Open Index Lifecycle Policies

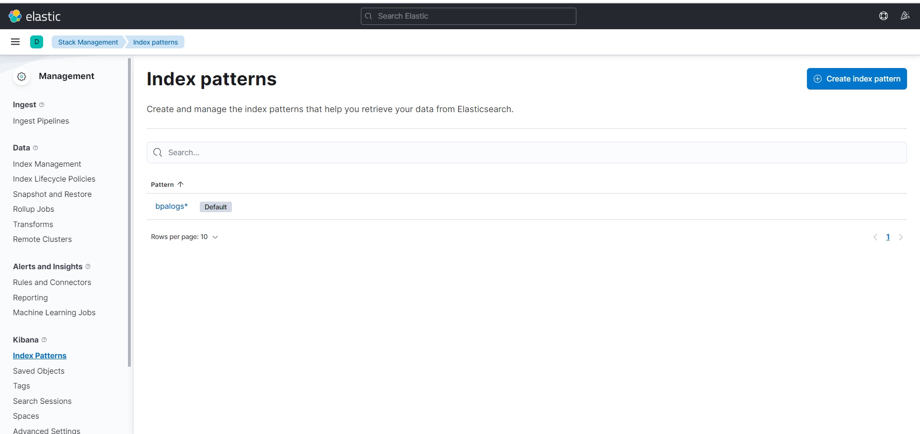pyautogui.click(x=54, y=179)
